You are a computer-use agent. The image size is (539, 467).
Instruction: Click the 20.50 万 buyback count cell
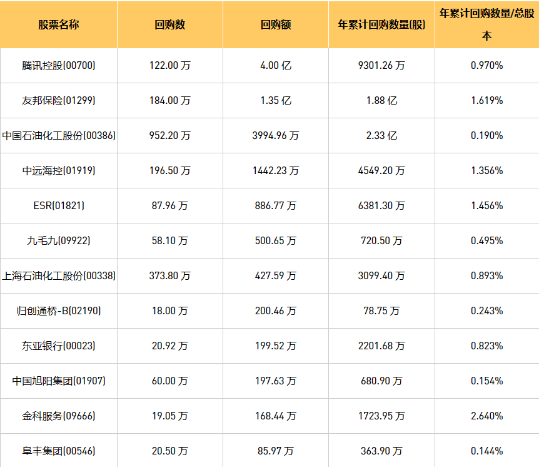(170, 451)
